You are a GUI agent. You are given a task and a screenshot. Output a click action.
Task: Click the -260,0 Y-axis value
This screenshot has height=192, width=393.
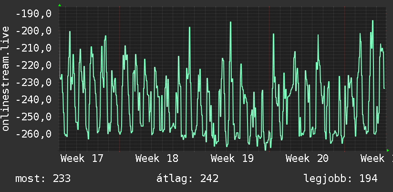click(x=33, y=134)
